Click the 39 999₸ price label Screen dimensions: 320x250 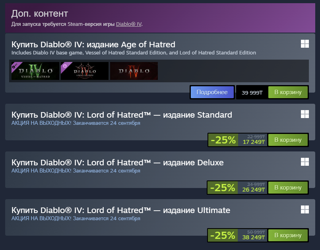click(252, 93)
